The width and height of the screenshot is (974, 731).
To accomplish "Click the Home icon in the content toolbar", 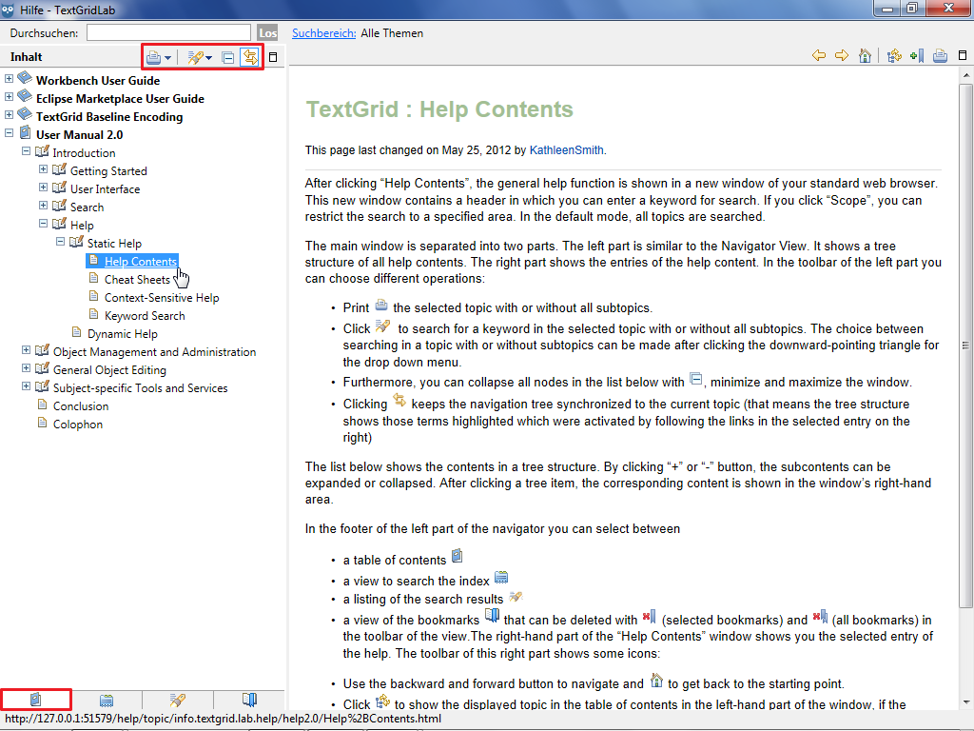I will click(865, 56).
